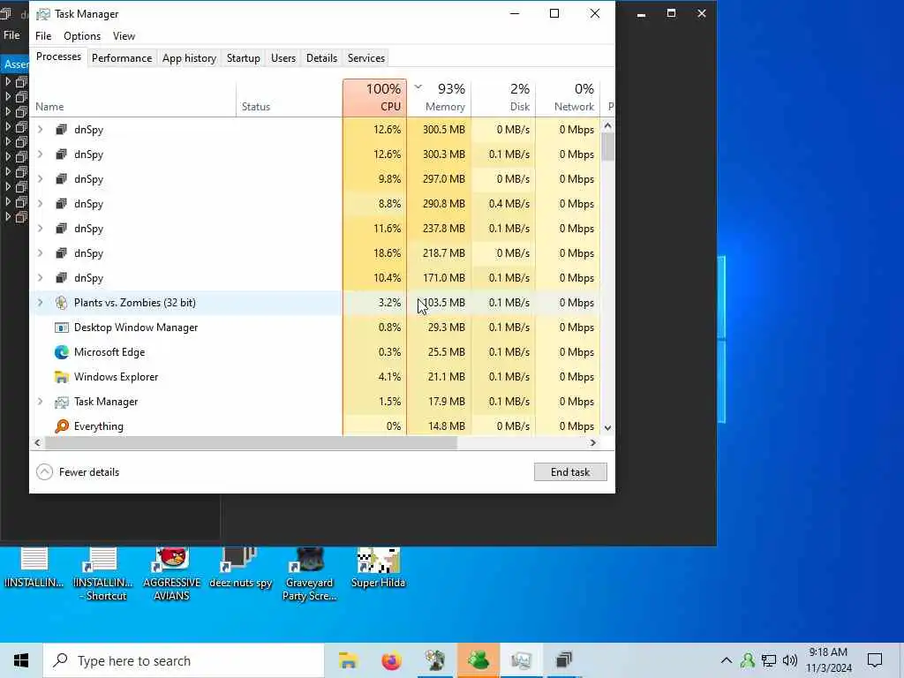Expand the dnSpy process using 171.0 MB
This screenshot has height=678, width=904.
click(x=41, y=278)
